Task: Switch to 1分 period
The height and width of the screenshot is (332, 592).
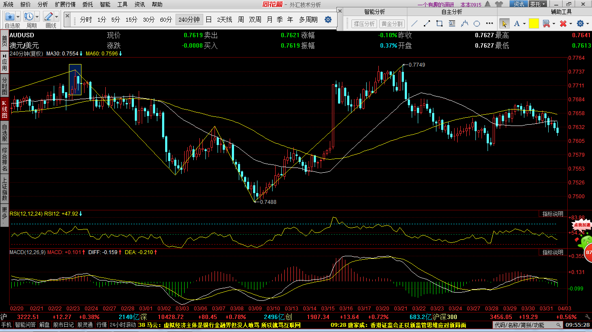Action: click(x=101, y=19)
